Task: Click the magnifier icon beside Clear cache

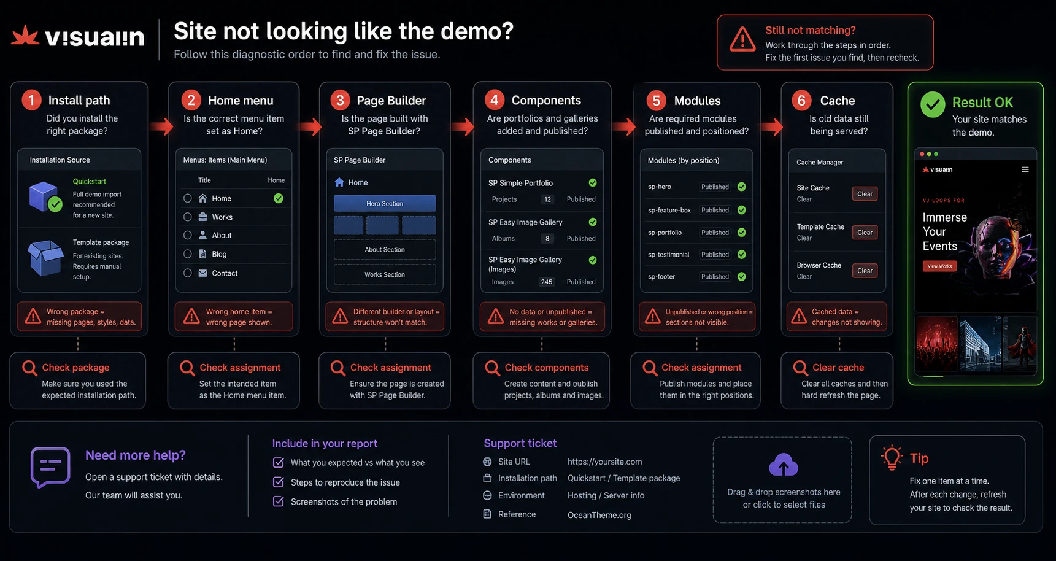Action: click(800, 368)
